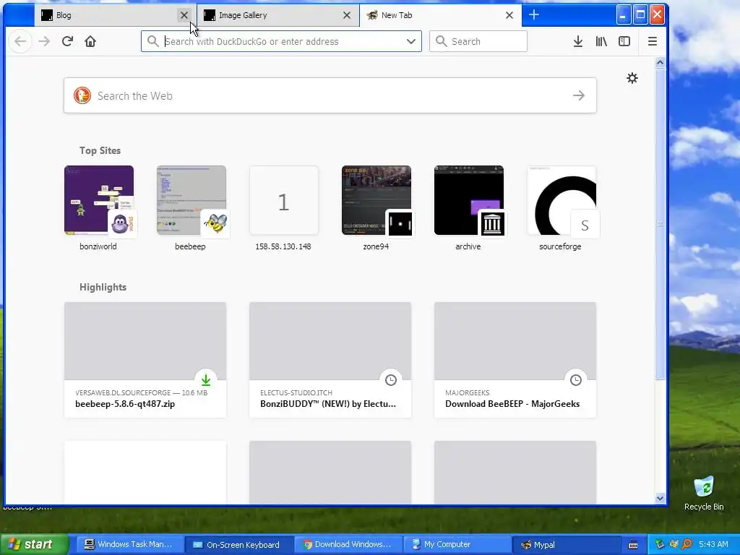Open the Downloads toolbar icon
Image resolution: width=740 pixels, height=555 pixels.
(577, 41)
